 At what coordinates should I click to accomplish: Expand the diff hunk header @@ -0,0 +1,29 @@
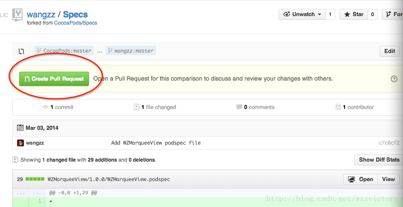(73, 193)
